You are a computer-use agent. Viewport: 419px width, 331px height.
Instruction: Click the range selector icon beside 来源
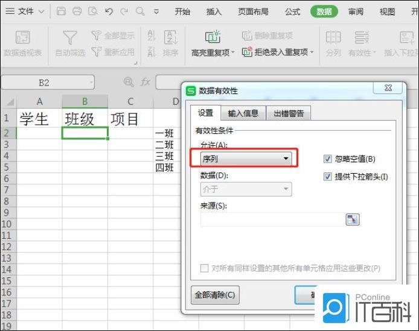pyautogui.click(x=353, y=219)
